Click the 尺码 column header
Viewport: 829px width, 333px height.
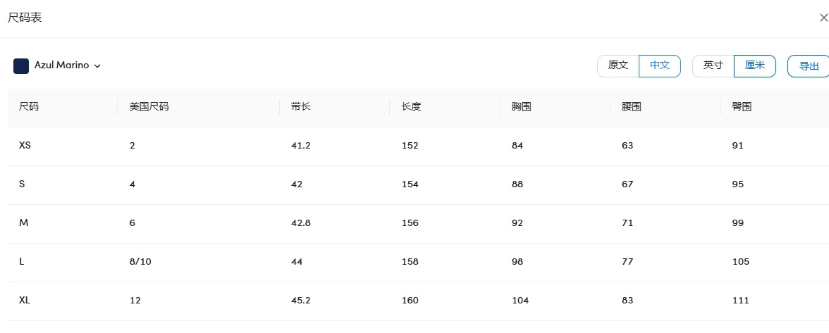point(29,107)
